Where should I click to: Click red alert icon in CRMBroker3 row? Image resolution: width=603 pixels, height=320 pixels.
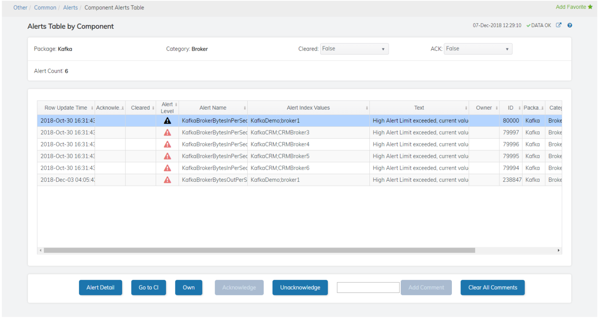pos(167,132)
